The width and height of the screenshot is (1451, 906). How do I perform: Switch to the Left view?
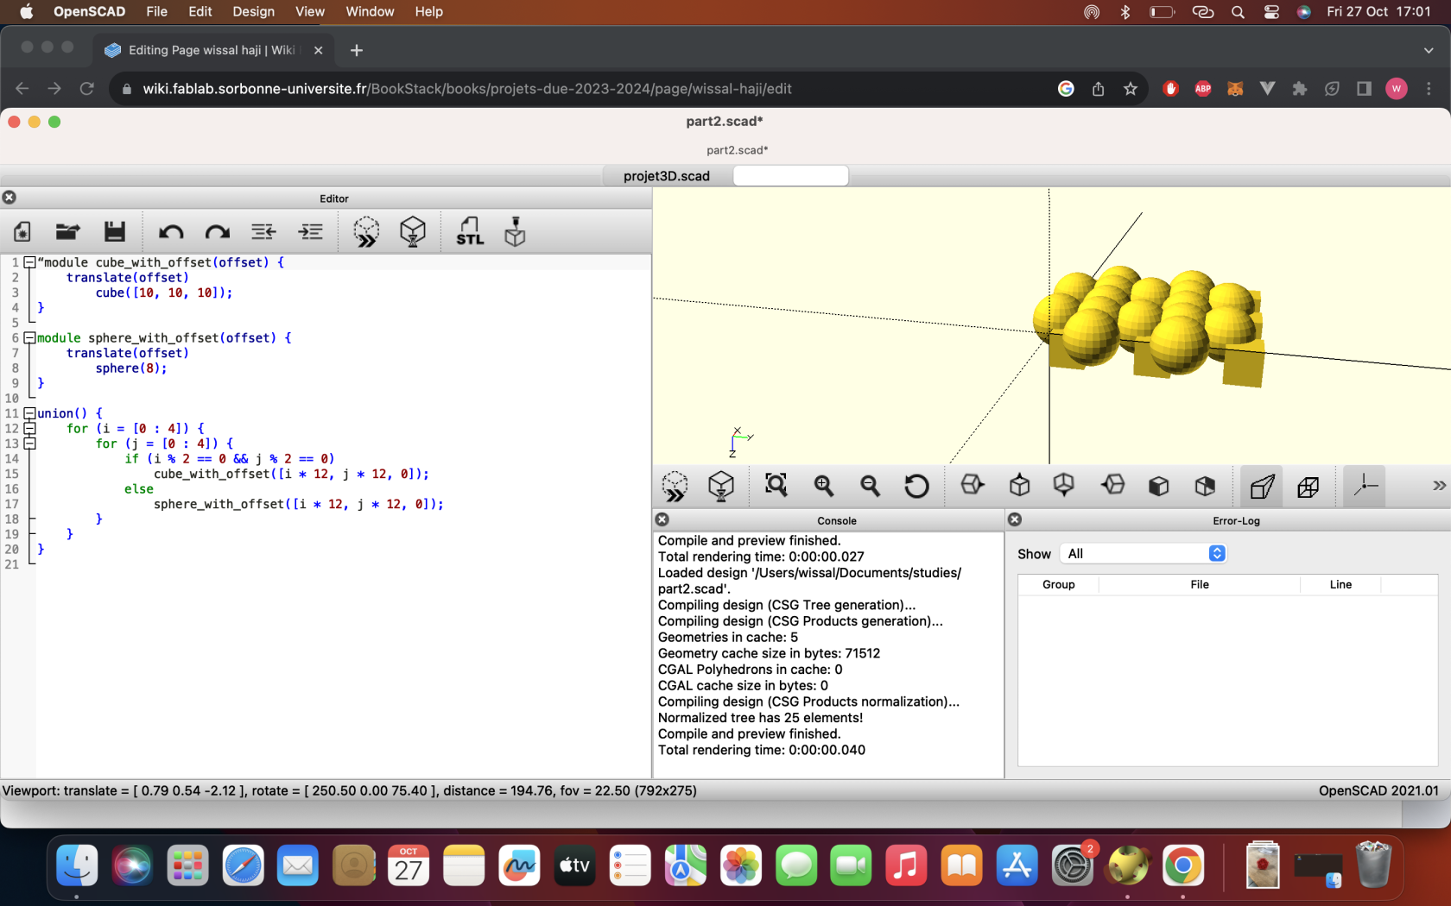point(1112,485)
